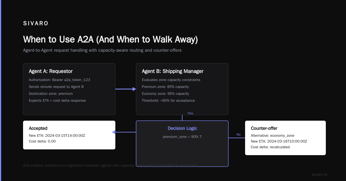Viewport: 346px width, 181px height.
Task: Select the 'Counter-offer' card heading
Action: pos(264,128)
